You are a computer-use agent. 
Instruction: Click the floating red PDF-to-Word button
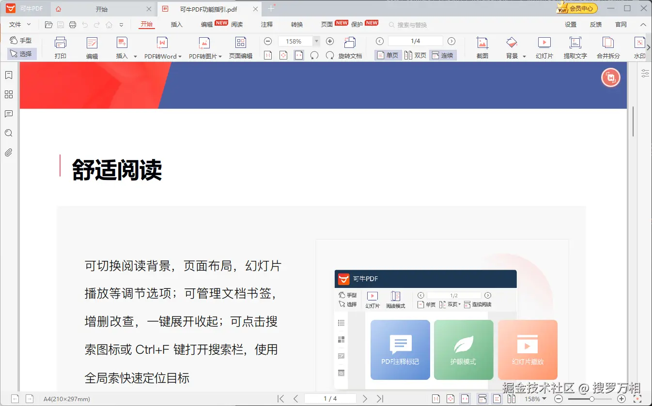(611, 77)
